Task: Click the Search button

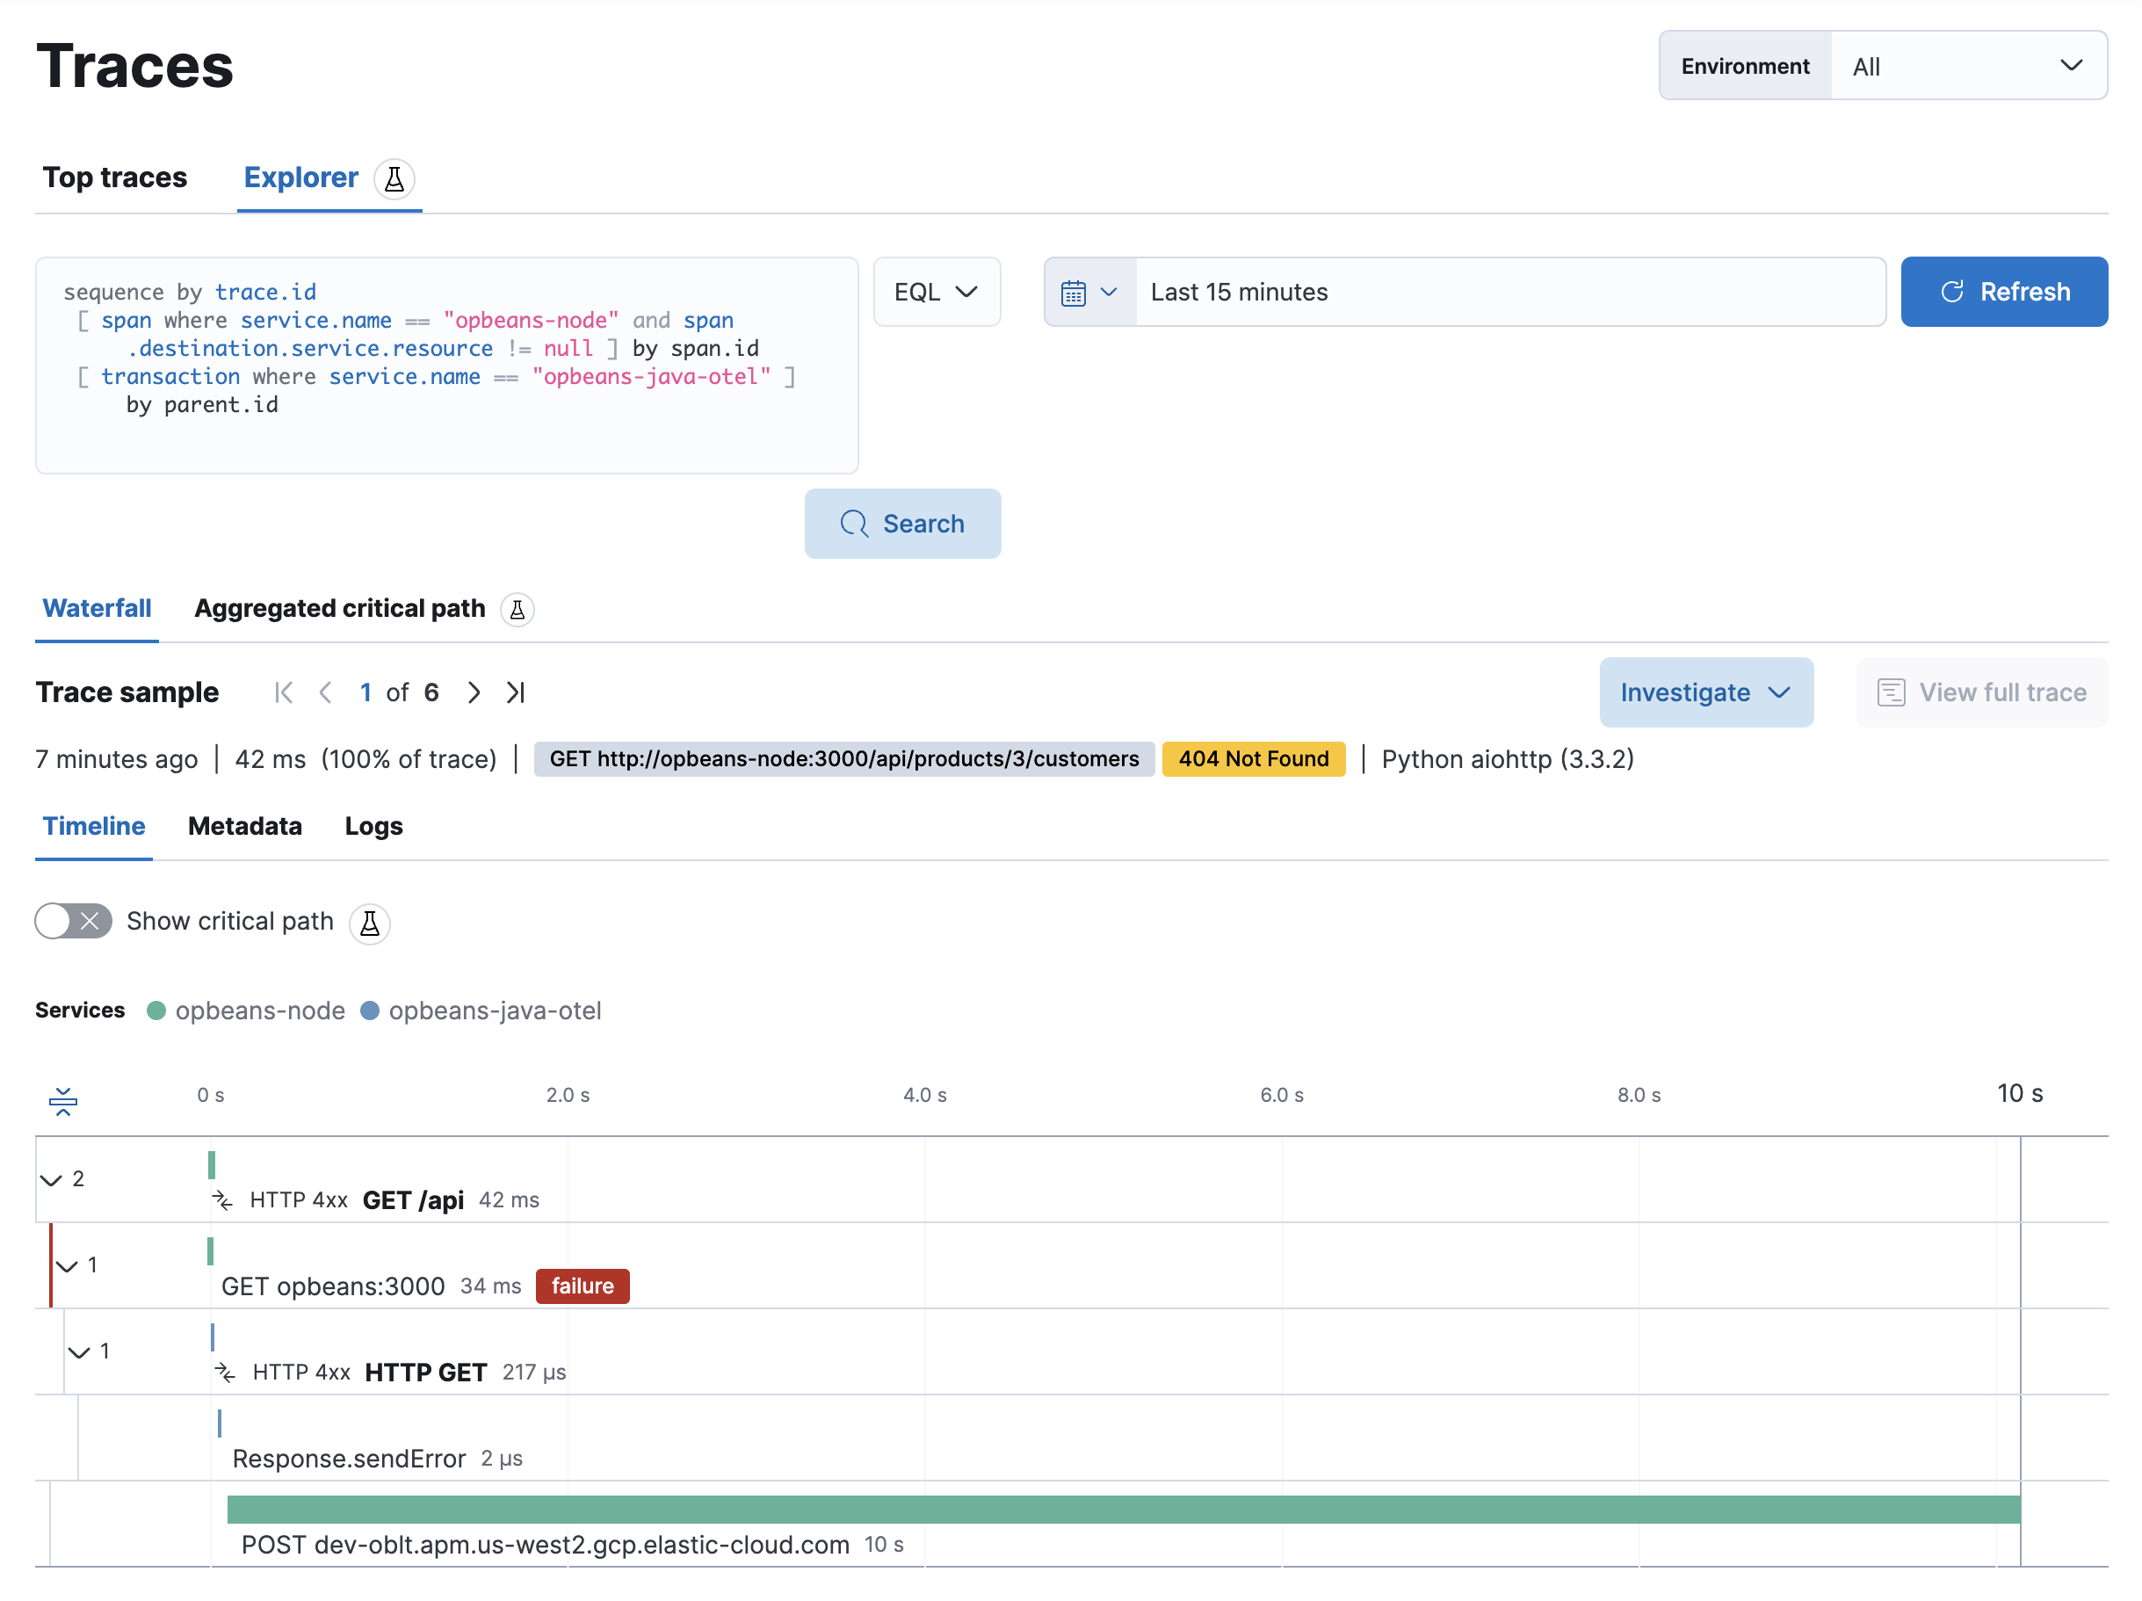Action: tap(901, 524)
